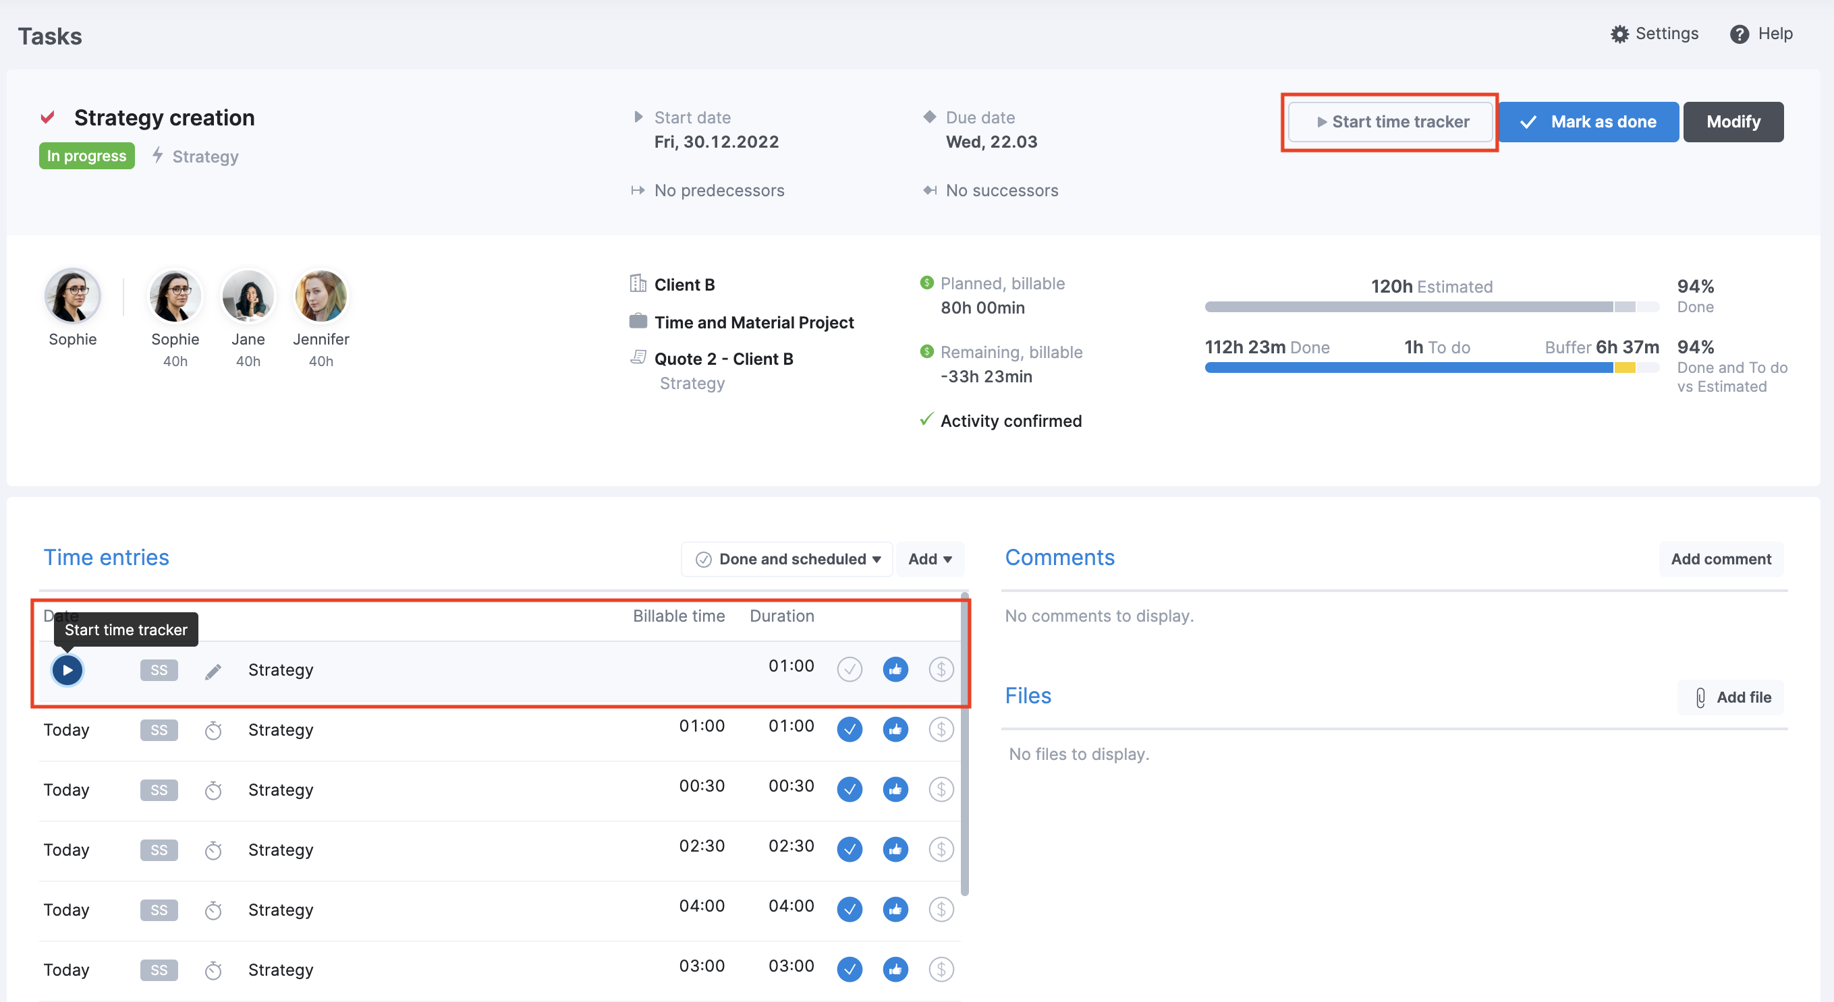This screenshot has width=1834, height=1002.
Task: Open the Add time entry dropdown
Action: pos(930,558)
